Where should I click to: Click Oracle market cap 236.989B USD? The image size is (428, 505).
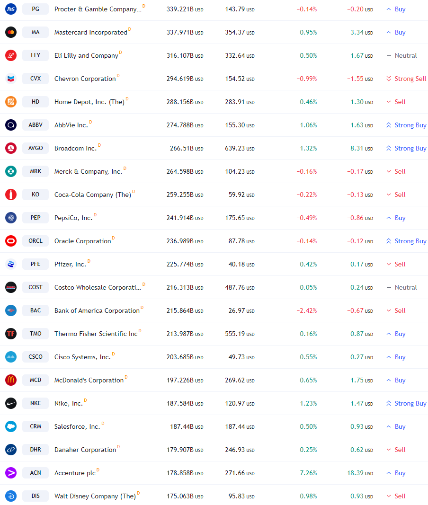(x=185, y=241)
